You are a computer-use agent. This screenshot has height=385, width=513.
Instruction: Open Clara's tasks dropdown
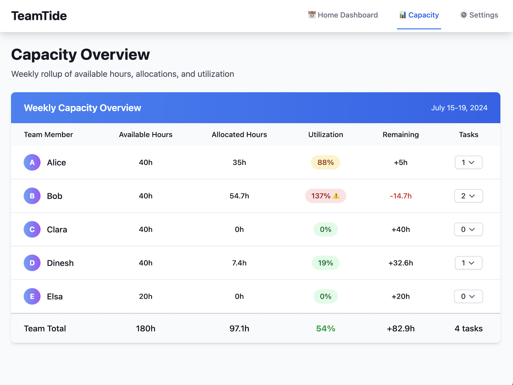(x=468, y=229)
